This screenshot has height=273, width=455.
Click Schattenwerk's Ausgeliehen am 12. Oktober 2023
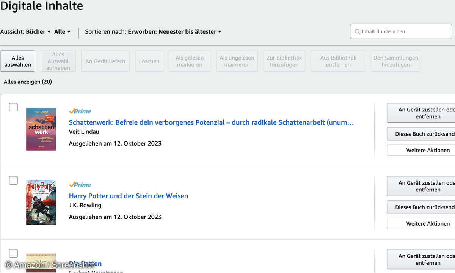[115, 143]
